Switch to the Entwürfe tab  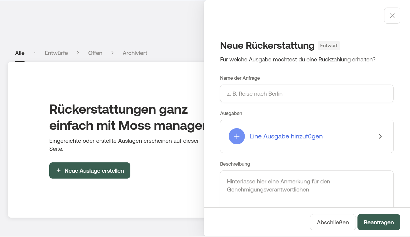tap(56, 53)
